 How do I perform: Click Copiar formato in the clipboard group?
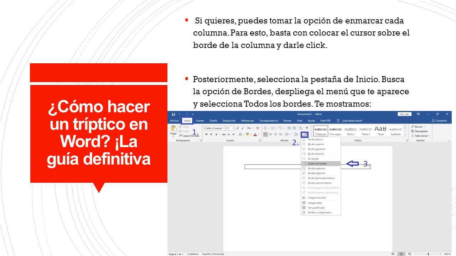[x=189, y=135]
